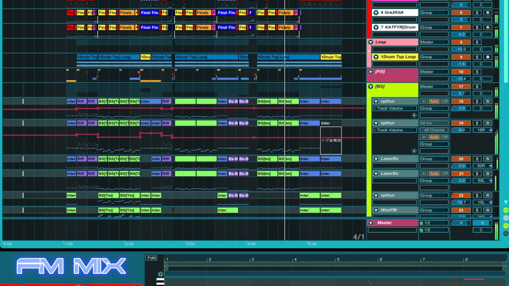
Task: Fold the 1Drum Top Loop track
Action: (376, 57)
